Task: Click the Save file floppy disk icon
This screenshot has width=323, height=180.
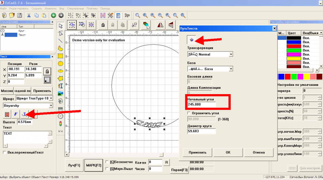Action: click(19, 15)
